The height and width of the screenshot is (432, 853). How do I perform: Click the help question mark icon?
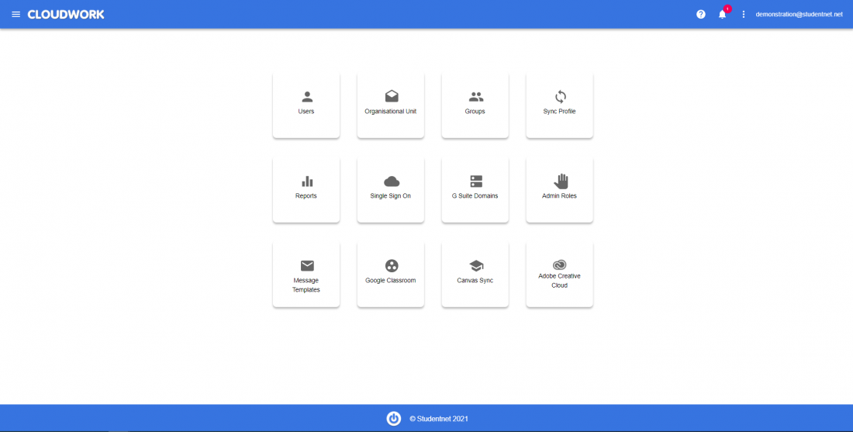click(x=701, y=14)
